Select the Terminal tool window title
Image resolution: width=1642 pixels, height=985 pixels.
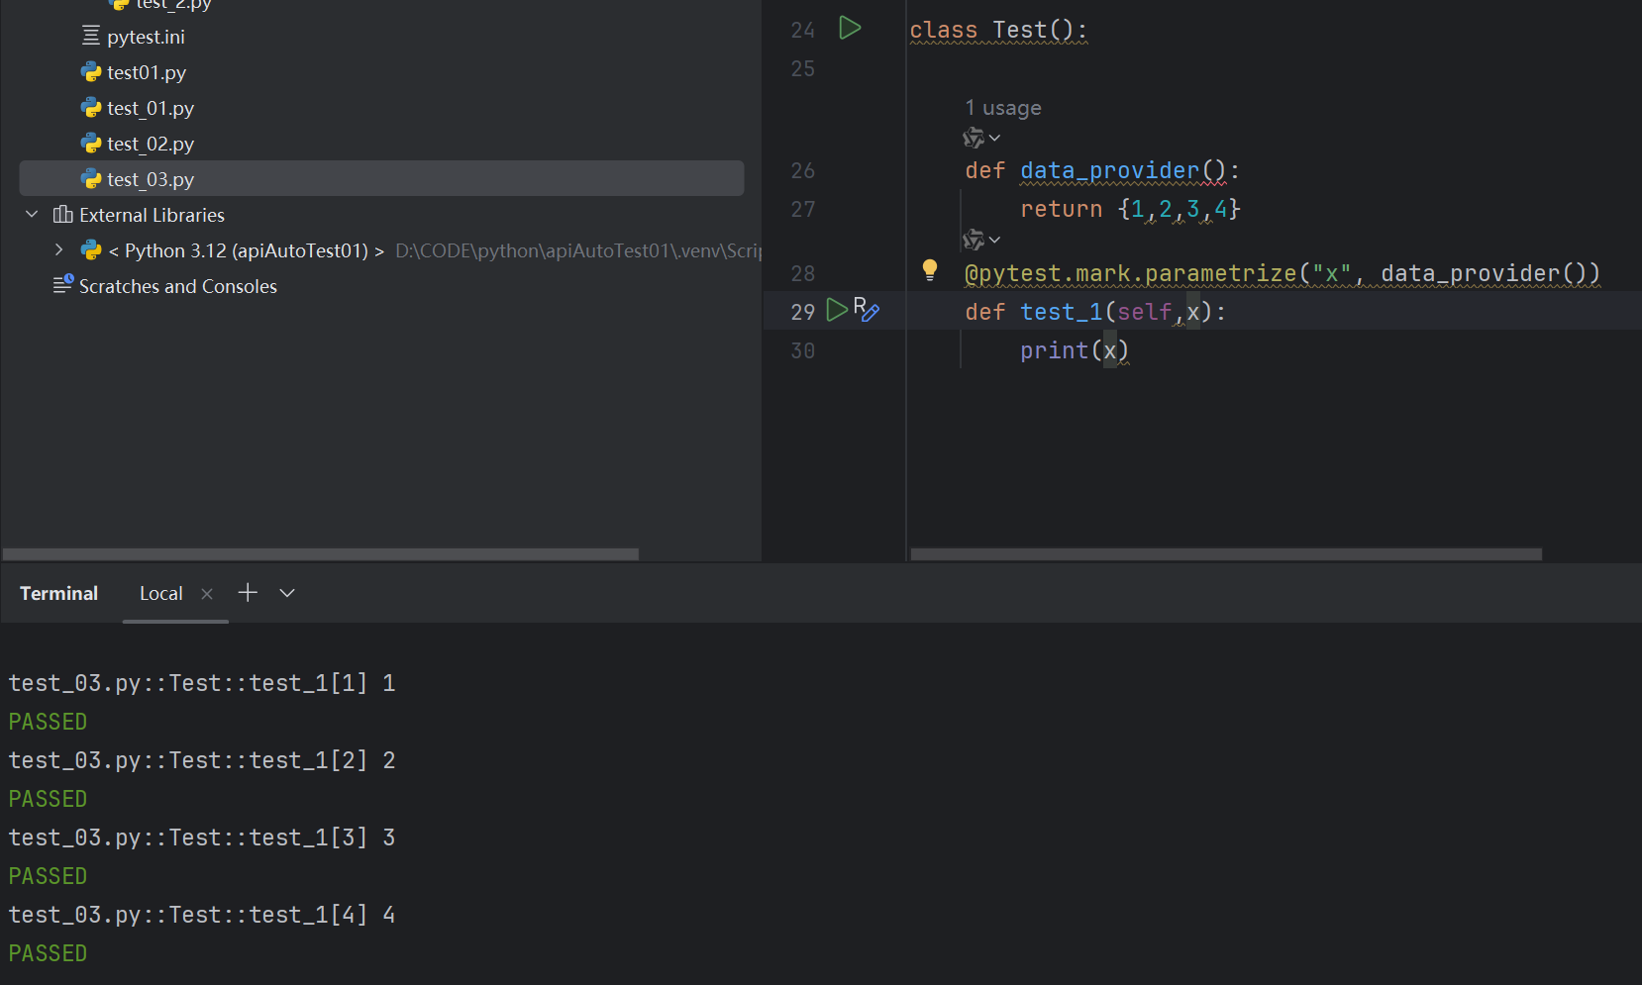coord(58,593)
